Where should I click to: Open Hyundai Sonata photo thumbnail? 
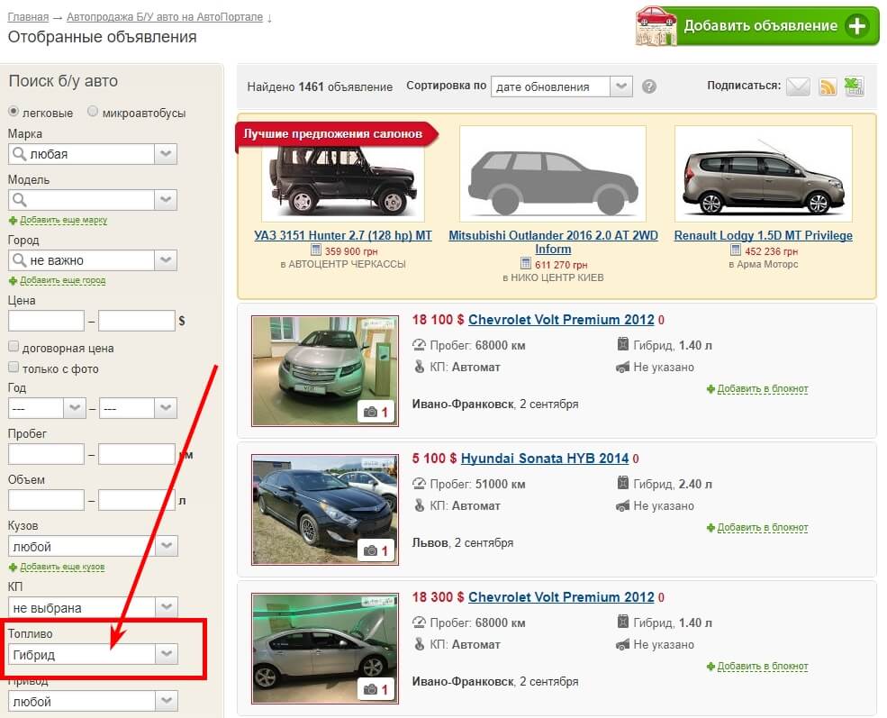click(325, 510)
